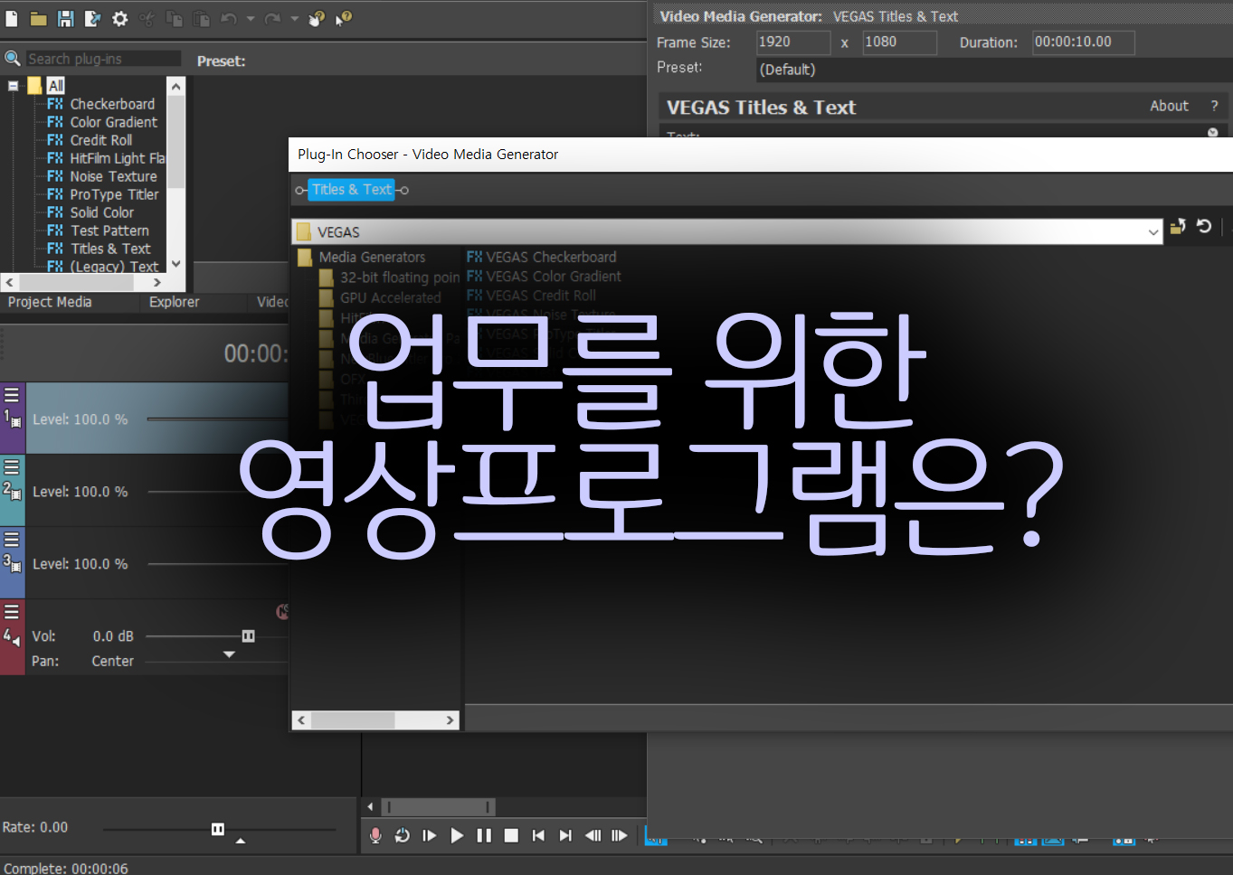The width and height of the screenshot is (1233, 875).
Task: Click Frame Size width field 1920
Action: tap(793, 42)
